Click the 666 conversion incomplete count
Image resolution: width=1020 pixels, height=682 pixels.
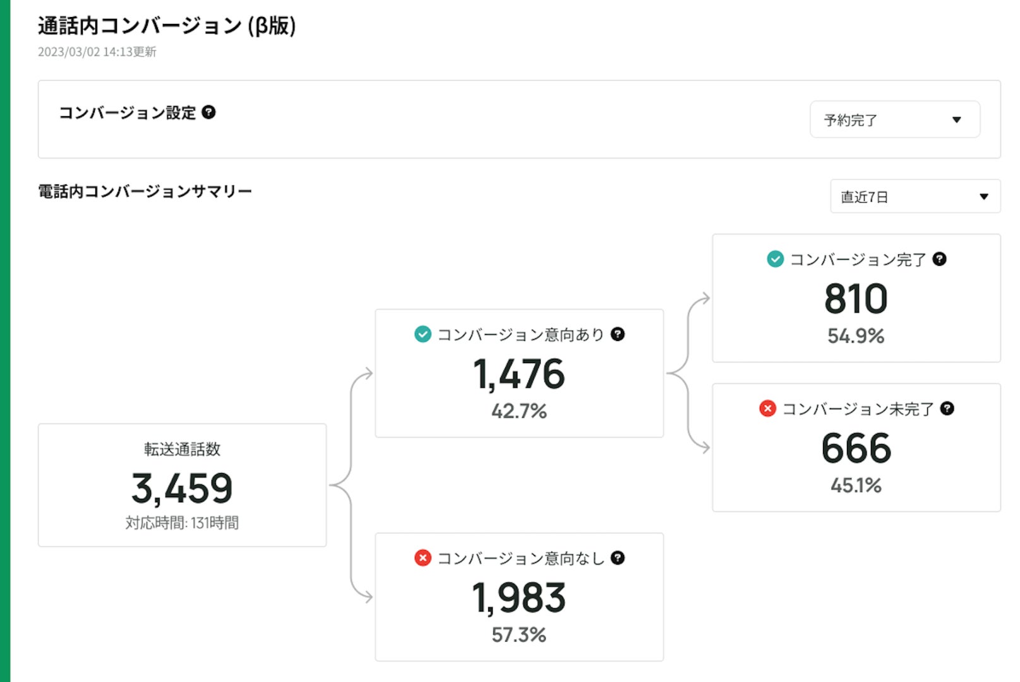[856, 448]
